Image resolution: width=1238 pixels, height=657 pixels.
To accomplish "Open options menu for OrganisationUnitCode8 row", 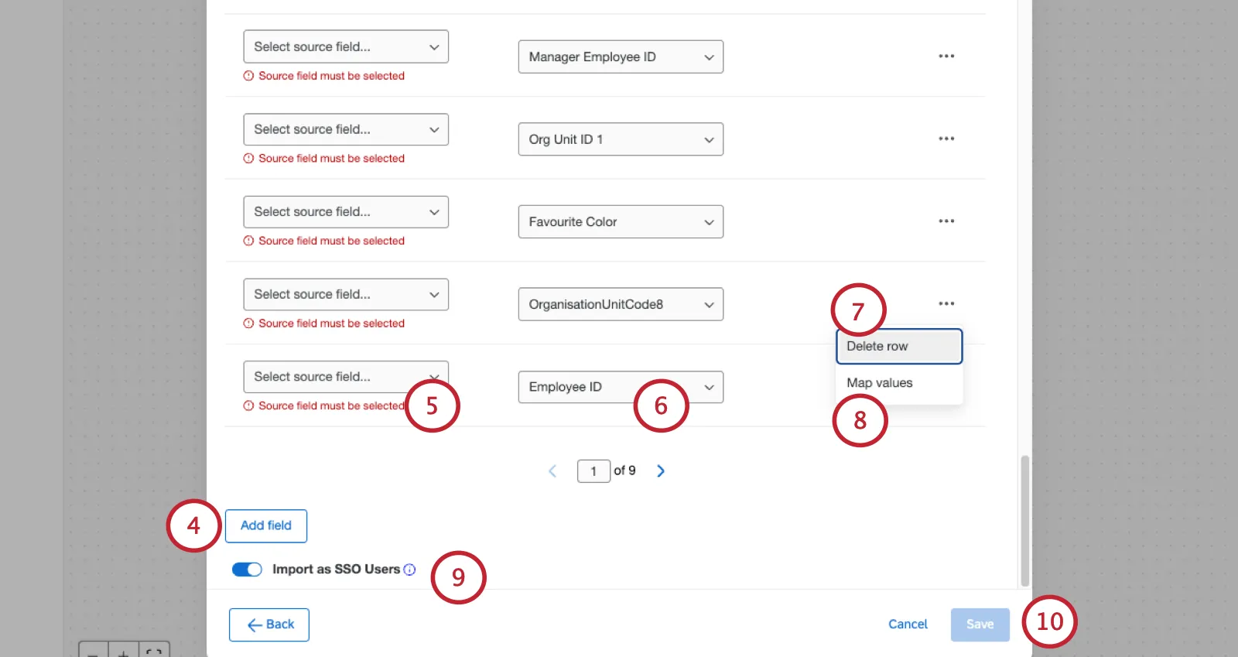I will click(x=946, y=304).
